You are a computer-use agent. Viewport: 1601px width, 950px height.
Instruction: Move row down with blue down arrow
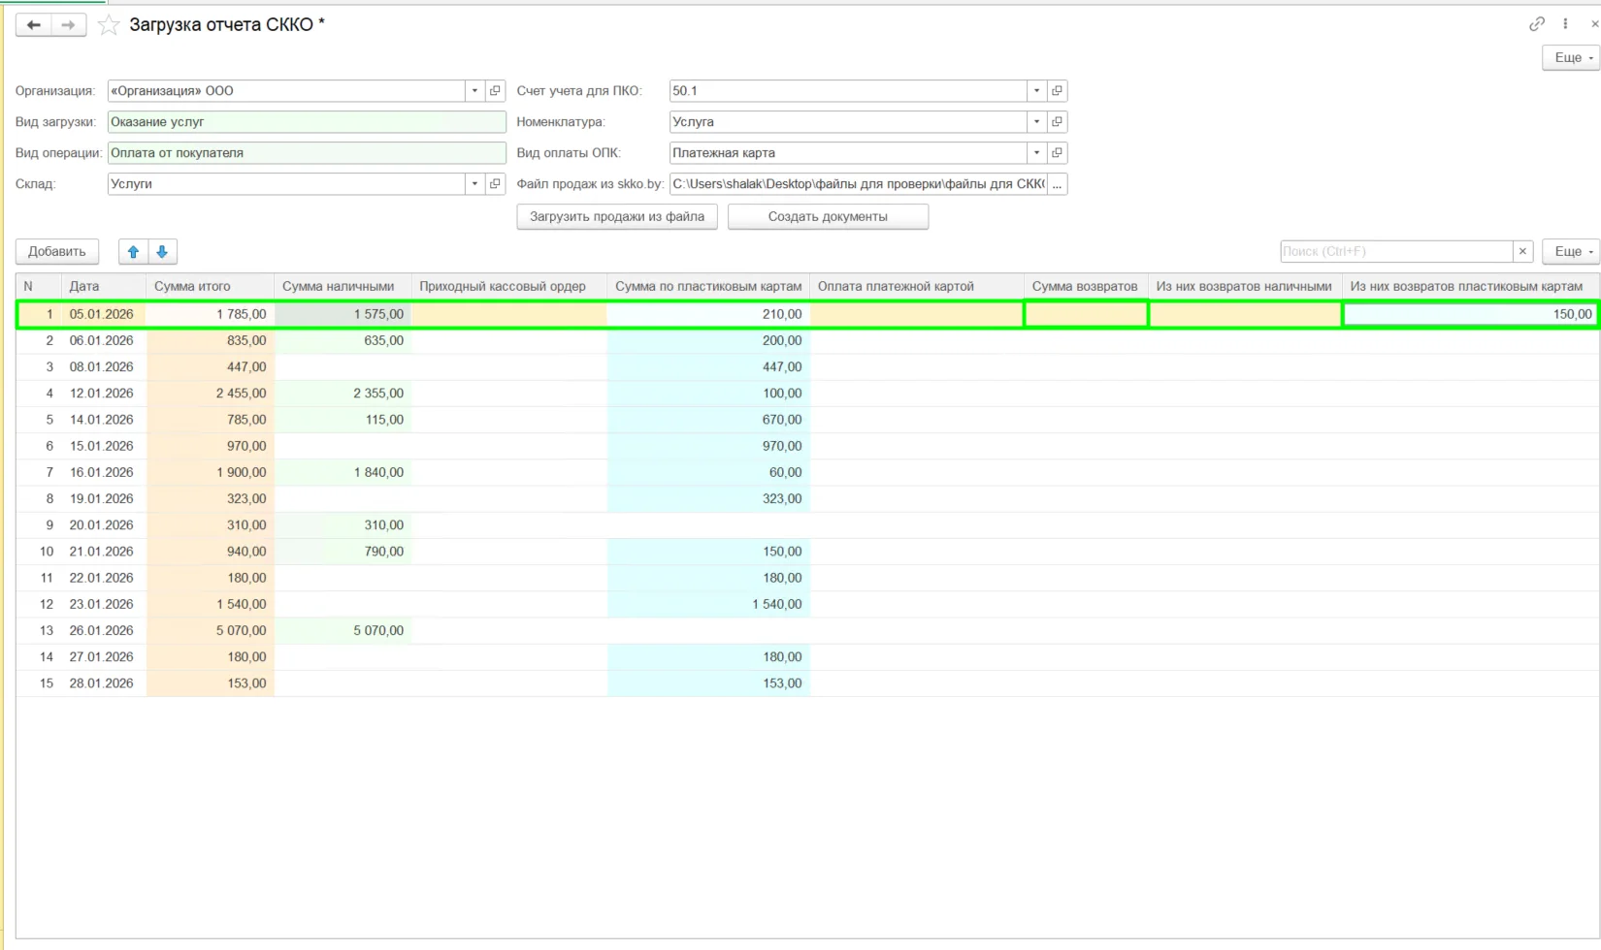[x=162, y=252]
